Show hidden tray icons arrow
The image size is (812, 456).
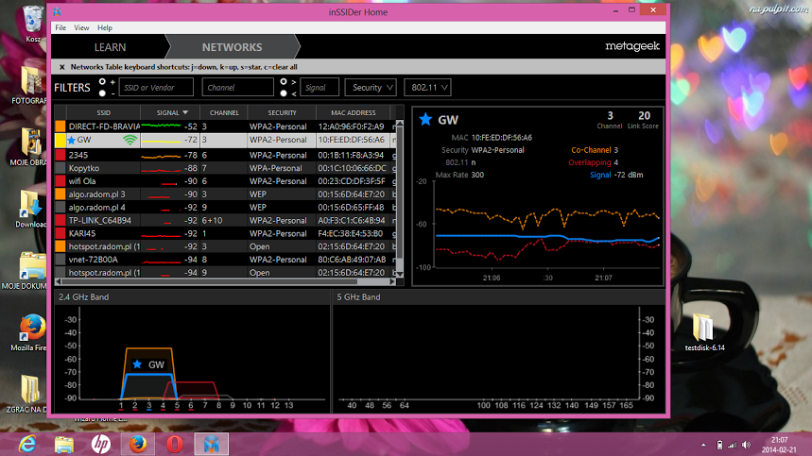703,445
